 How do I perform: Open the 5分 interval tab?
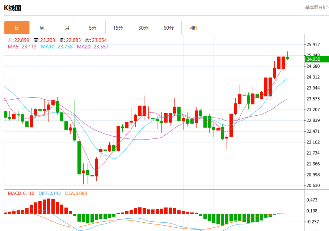point(93,28)
